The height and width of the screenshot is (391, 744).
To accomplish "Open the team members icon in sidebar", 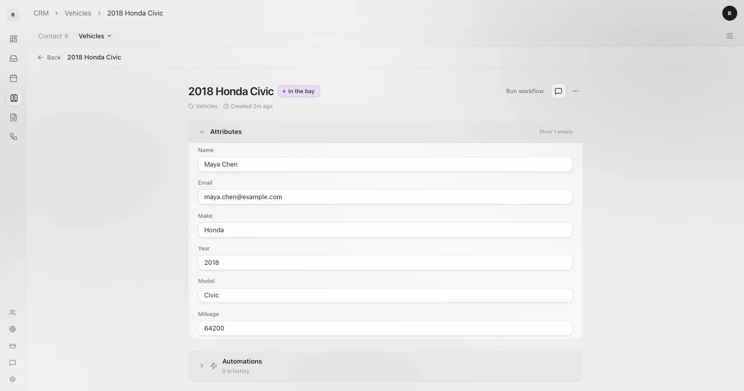I will tap(13, 312).
